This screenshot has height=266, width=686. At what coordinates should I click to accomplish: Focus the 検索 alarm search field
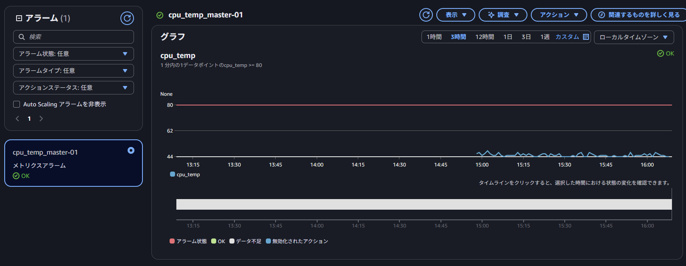pos(73,37)
